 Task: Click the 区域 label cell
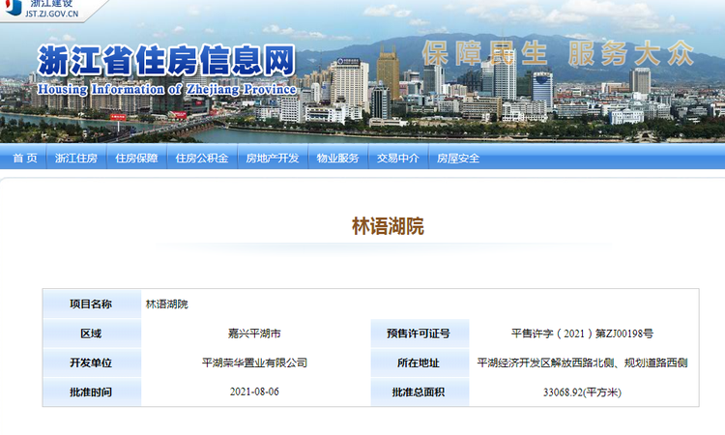coord(92,333)
